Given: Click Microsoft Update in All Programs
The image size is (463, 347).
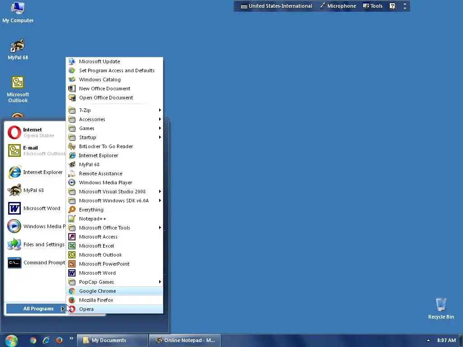Looking at the screenshot, I should (x=114, y=61).
